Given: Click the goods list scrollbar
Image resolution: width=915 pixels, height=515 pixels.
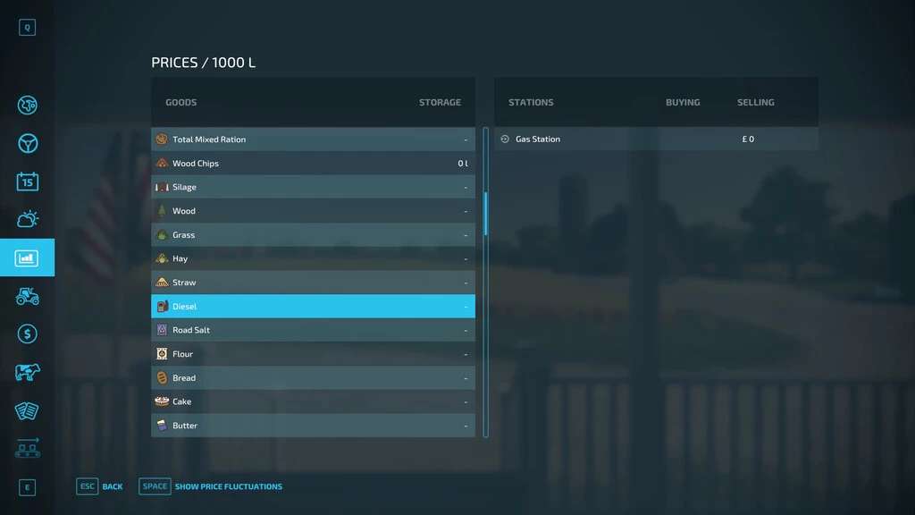Looking at the screenshot, I should tap(486, 213).
